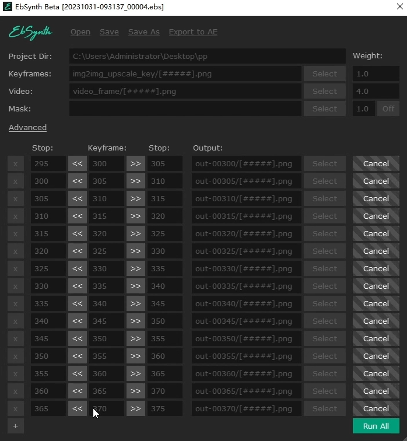
Task: Close the EbSynth Beta window
Action: 399,7
